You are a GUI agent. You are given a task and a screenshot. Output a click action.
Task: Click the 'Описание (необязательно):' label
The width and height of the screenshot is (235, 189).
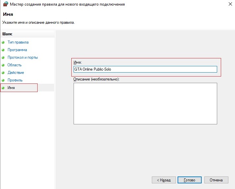(x=96, y=79)
